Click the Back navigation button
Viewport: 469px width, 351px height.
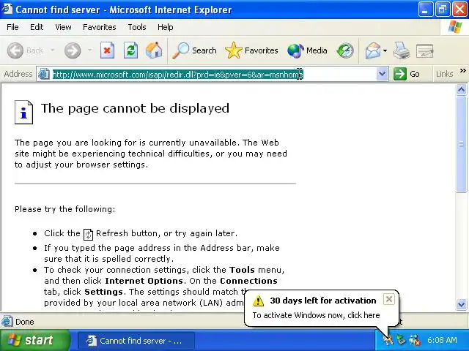(x=26, y=50)
